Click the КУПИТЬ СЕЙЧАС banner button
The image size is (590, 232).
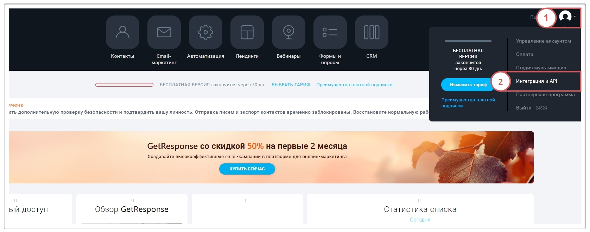(x=247, y=169)
